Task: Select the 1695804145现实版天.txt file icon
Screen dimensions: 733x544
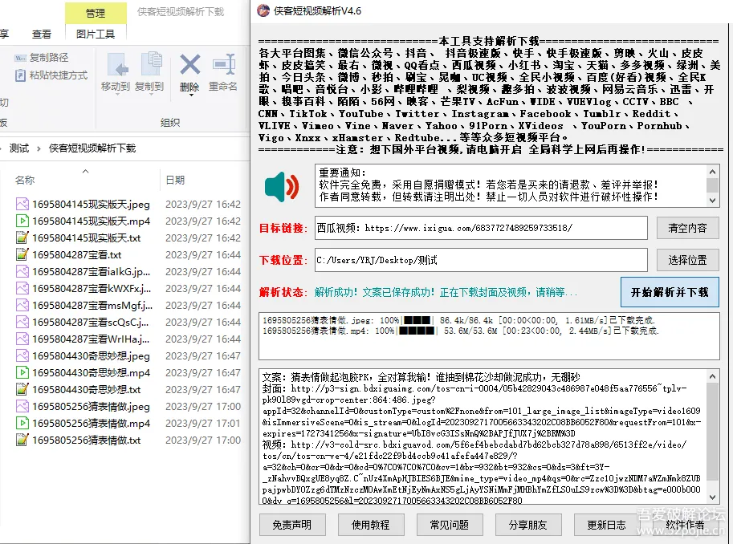Action: [22, 237]
